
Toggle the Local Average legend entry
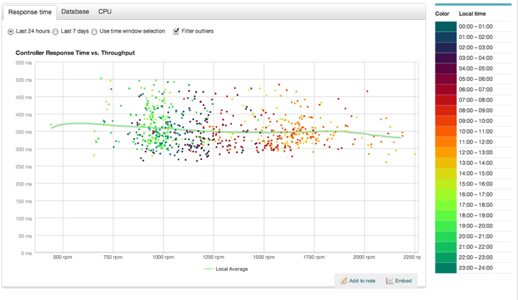click(x=226, y=269)
